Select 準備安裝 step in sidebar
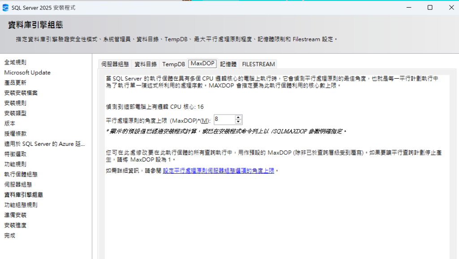Image resolution: width=459 pixels, height=259 pixels. tap(15, 215)
